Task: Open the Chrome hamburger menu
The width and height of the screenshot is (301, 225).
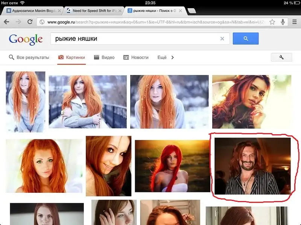Action: coord(294,22)
